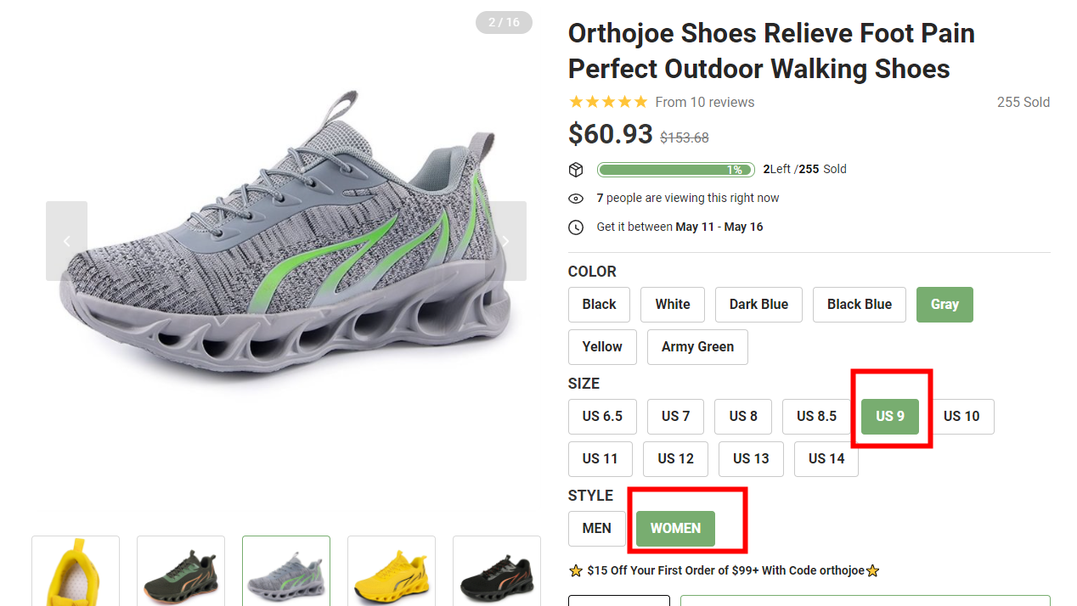Select size US 14
Screen dimensions: 1077x606
(826, 459)
